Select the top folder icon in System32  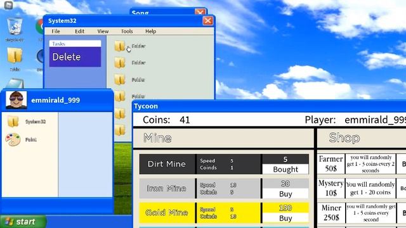pyautogui.click(x=120, y=46)
